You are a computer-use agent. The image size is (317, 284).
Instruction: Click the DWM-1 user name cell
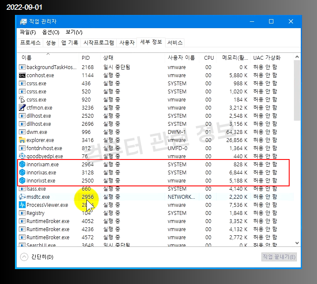(x=177, y=132)
